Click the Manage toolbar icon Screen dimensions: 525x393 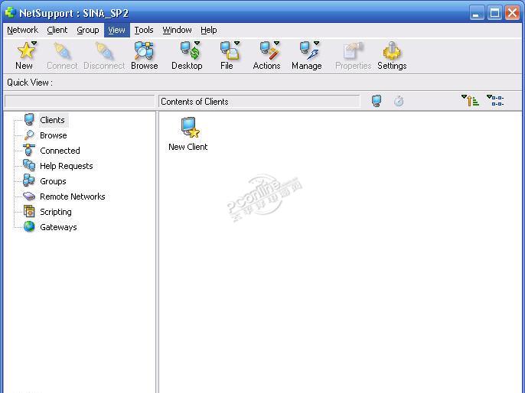[x=308, y=50]
